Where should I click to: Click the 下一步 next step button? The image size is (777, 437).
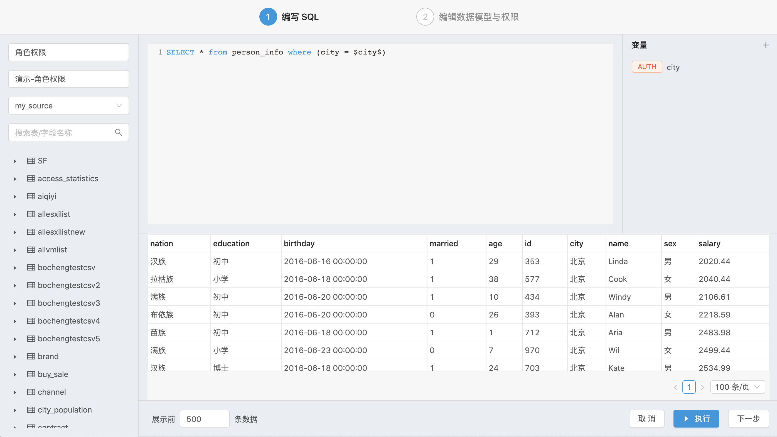748,419
